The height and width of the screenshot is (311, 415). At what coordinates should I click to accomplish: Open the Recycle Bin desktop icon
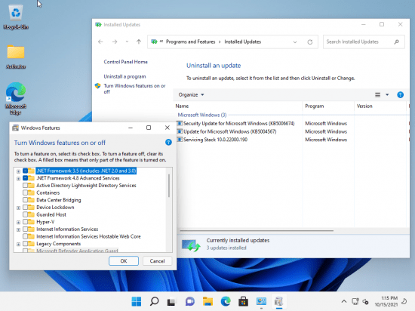pos(16,17)
